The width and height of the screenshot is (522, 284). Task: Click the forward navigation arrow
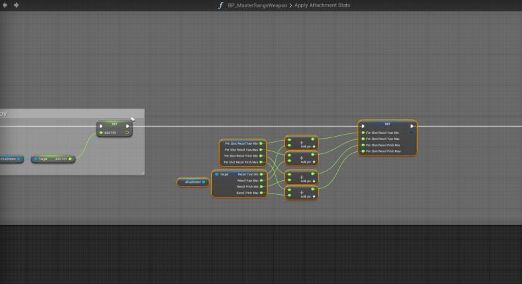(x=17, y=5)
